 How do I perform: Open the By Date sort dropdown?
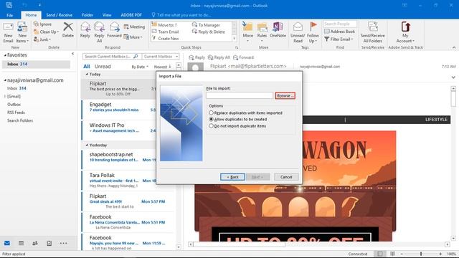tap(140, 67)
